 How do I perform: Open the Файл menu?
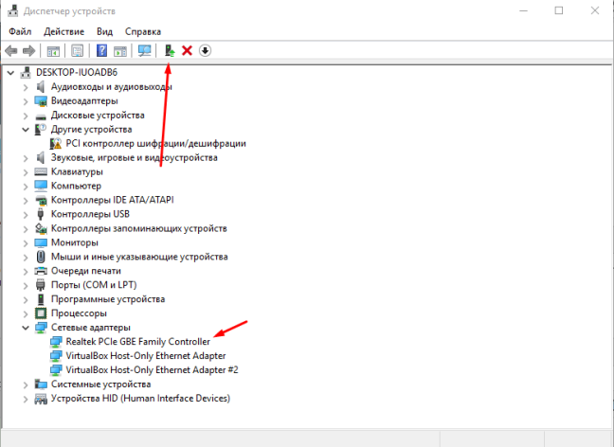(20, 31)
